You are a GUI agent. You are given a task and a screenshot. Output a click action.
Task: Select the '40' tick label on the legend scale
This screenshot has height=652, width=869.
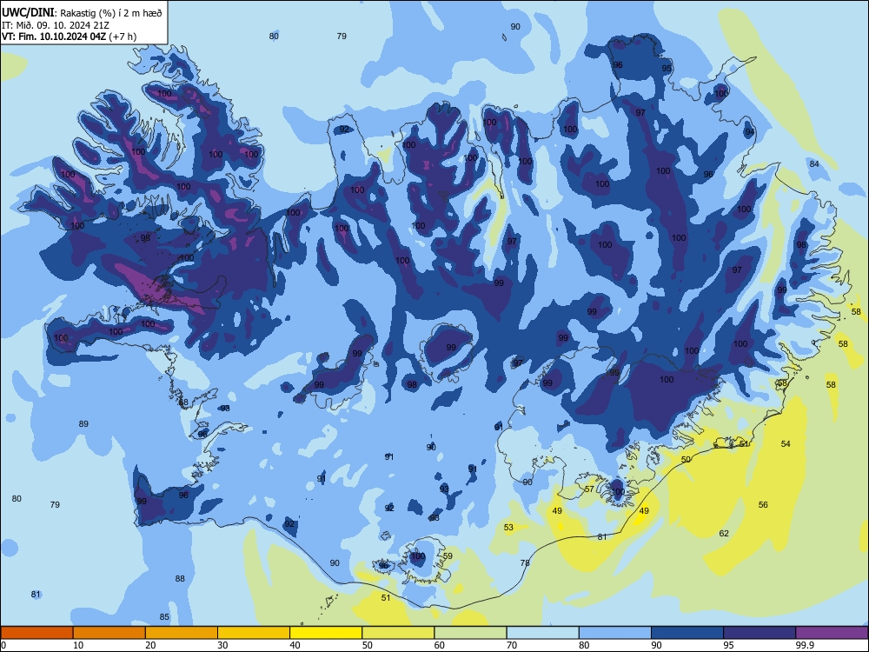(295, 645)
